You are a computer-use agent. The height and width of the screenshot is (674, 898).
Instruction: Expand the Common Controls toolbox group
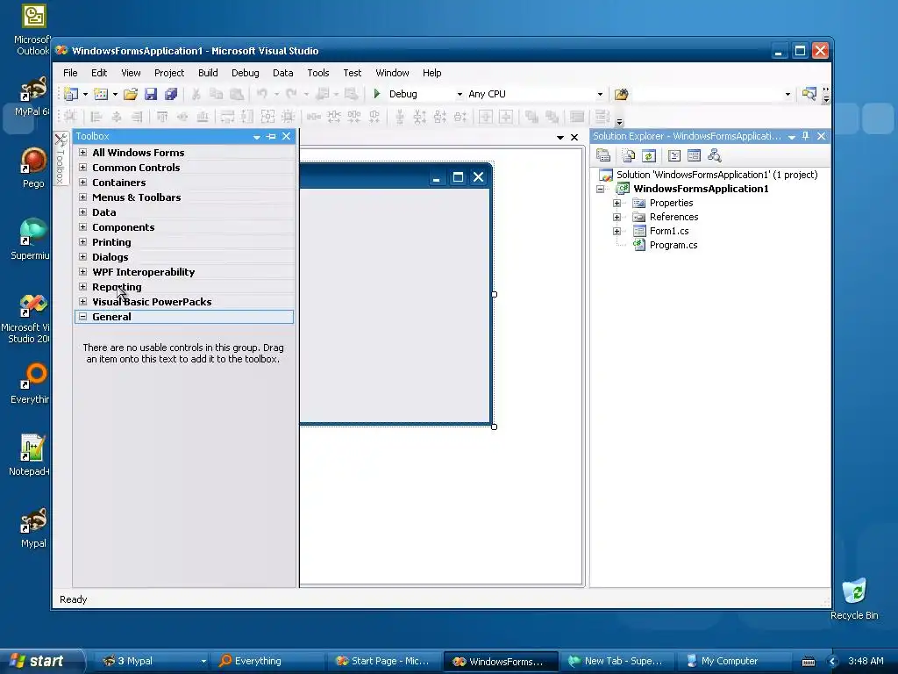[x=83, y=168]
